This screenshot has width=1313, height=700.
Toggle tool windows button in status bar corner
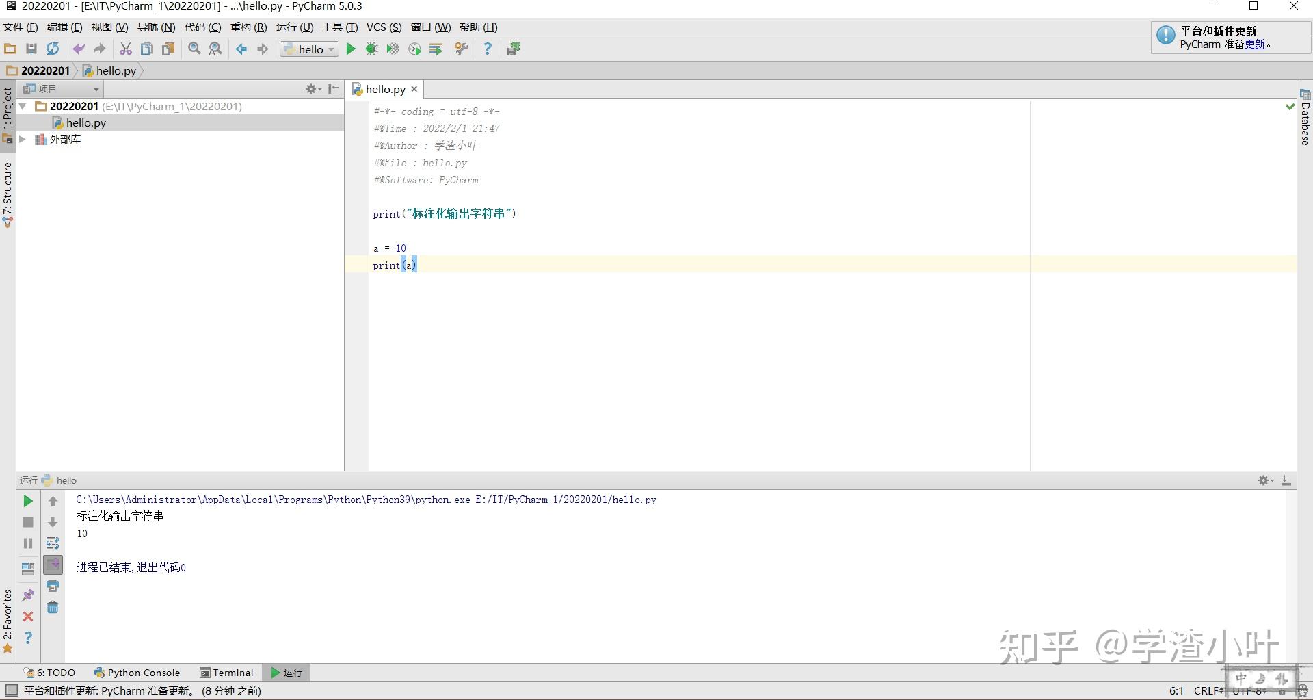tap(11, 690)
